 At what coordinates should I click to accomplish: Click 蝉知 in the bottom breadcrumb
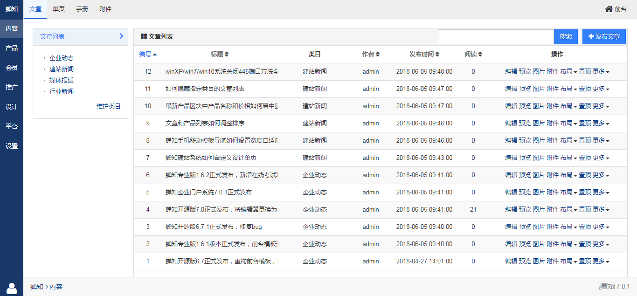pyautogui.click(x=37, y=287)
